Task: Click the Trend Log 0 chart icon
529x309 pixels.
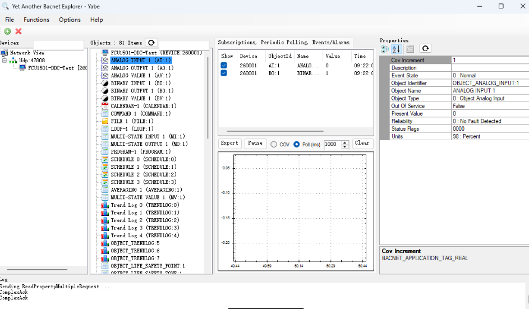Action: (105, 205)
